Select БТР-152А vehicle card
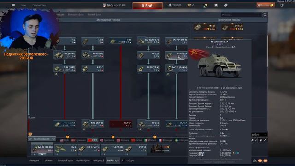Screen dimensions: 295x166 click(x=177, y=55)
